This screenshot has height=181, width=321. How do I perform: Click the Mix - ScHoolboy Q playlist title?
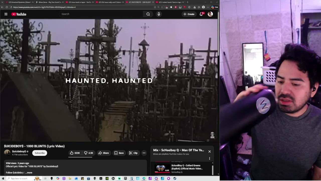179,150
